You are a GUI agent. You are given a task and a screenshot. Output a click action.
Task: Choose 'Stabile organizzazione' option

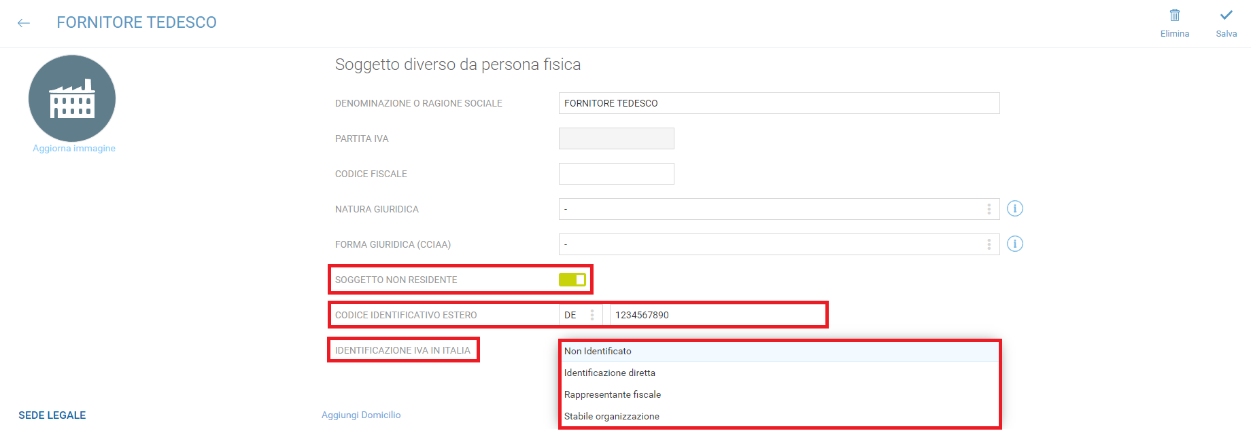[779, 416]
